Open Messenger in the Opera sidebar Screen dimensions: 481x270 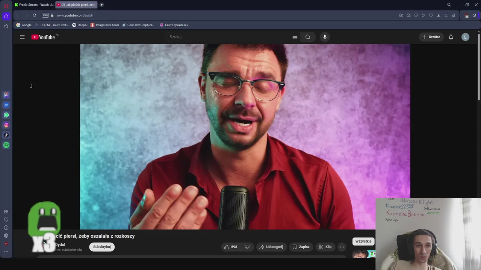6,105
